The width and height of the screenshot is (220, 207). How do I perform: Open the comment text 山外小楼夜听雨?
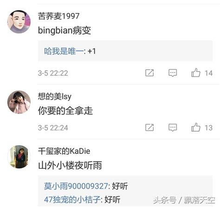point(70,165)
